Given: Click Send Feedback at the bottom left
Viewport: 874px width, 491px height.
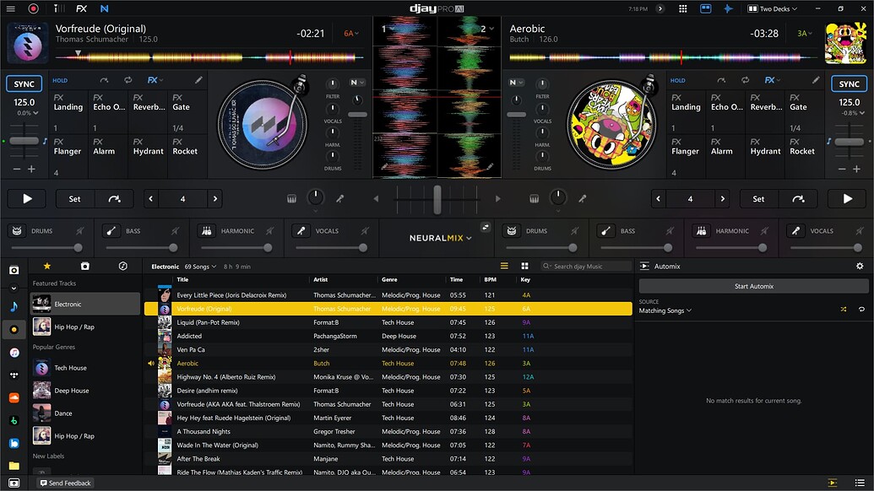Looking at the screenshot, I should (x=65, y=483).
